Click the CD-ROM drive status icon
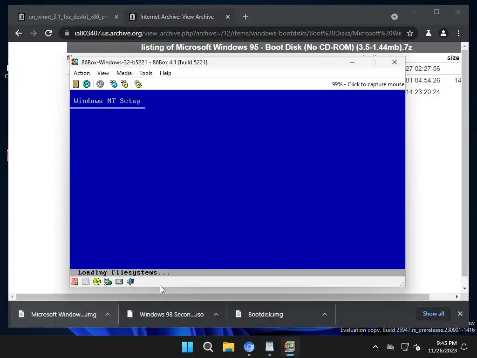The height and width of the screenshot is (358, 477). [x=97, y=282]
